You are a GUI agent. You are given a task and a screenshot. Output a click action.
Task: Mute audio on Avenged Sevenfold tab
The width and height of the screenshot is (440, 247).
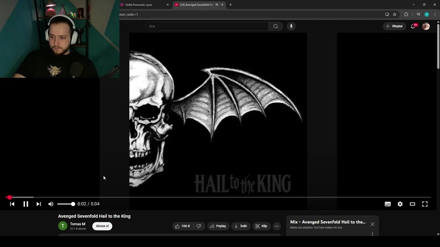click(x=217, y=5)
